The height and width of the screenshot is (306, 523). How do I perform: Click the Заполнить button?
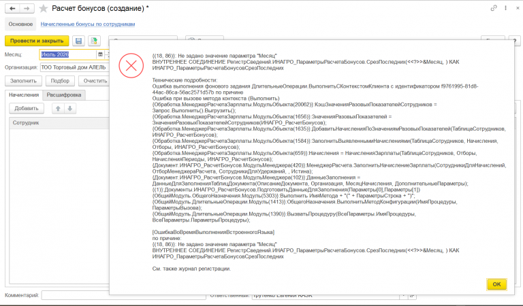click(23, 81)
